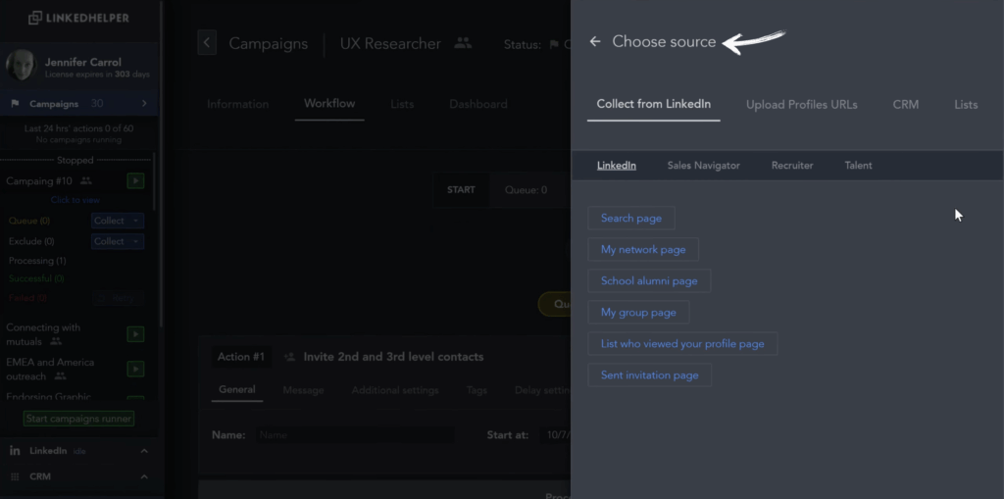Choose the Search page source
The image size is (1004, 499).
(x=630, y=219)
